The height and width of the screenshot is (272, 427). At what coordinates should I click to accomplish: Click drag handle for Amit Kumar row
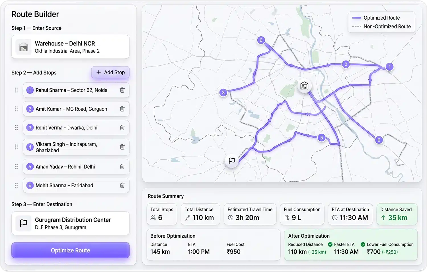click(16, 109)
